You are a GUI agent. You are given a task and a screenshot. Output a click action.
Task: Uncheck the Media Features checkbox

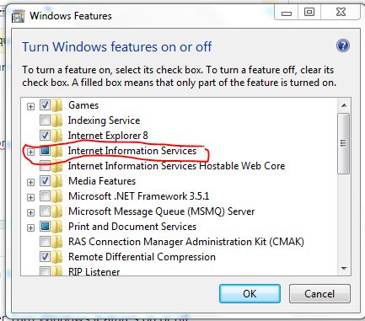point(45,181)
